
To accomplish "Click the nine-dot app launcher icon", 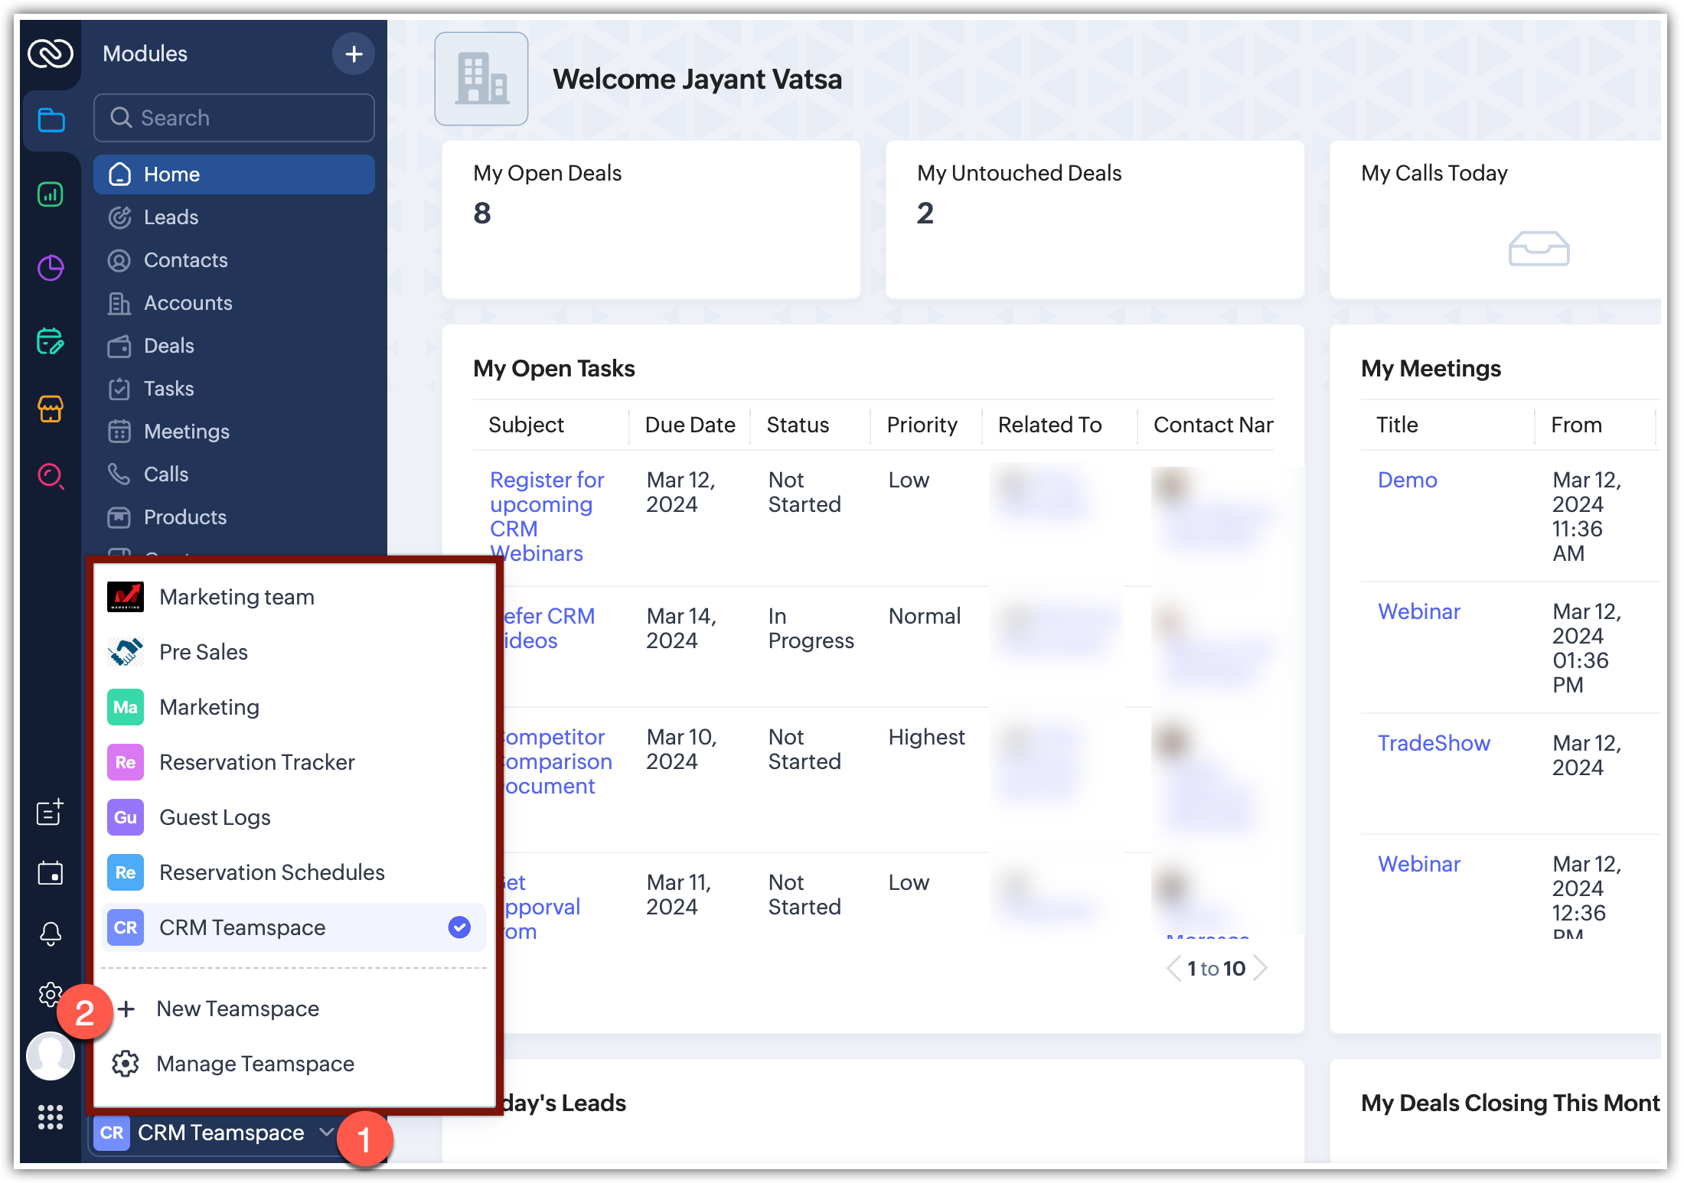I will [51, 1117].
